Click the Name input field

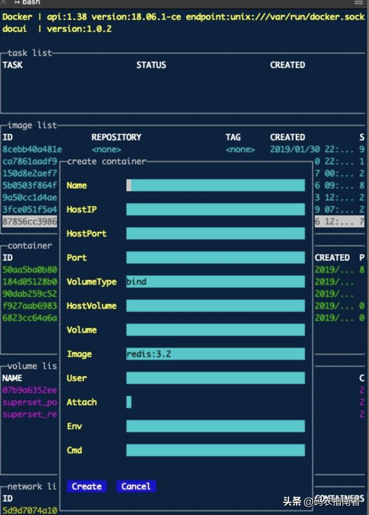tap(216, 185)
